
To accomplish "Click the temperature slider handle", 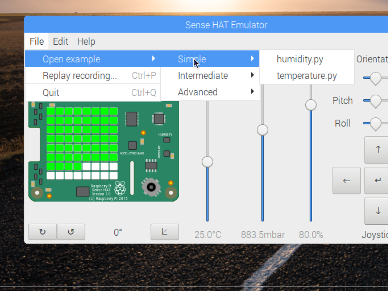I will point(207,161).
